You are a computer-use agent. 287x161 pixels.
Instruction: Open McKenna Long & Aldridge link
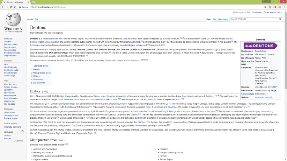click(x=164, y=111)
